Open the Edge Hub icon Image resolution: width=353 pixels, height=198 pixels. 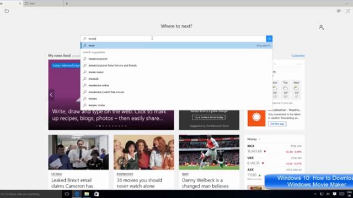tap(339, 11)
